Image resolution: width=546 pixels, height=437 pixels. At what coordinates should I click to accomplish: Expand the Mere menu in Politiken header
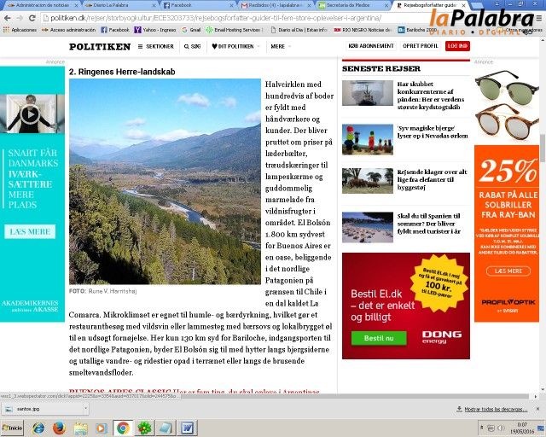point(278,46)
